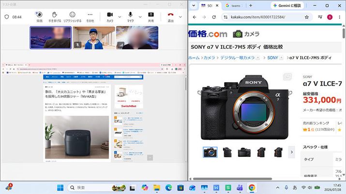View site information icon beside the URL
Image resolution: width=346 pixels, height=194 pixels.
[x=226, y=17]
